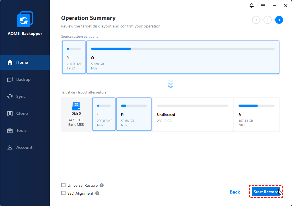This screenshot has height=206, width=292.
Task: Open the Account section
Action: [x=24, y=147]
